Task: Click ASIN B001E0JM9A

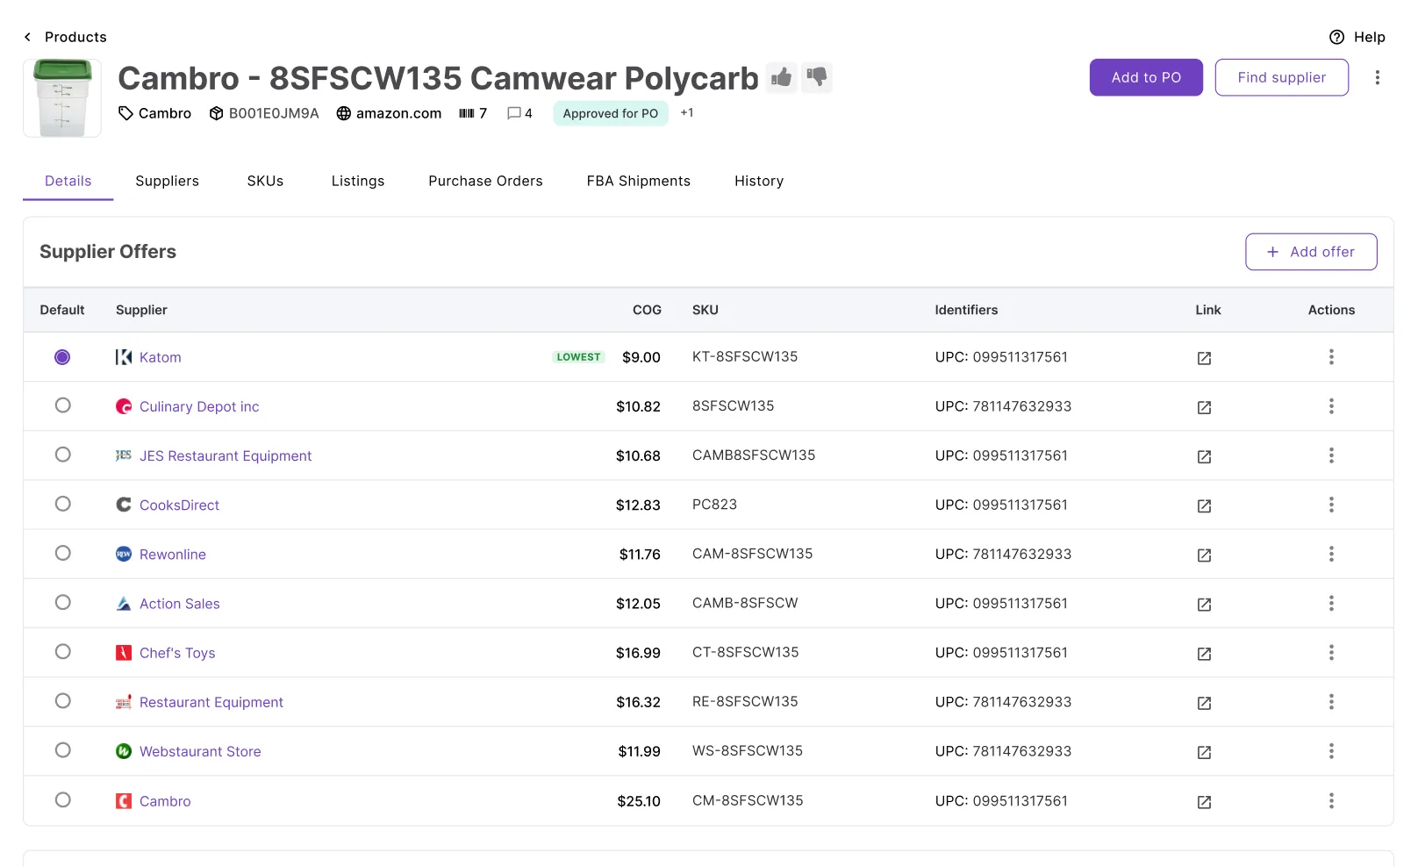Action: tap(264, 113)
